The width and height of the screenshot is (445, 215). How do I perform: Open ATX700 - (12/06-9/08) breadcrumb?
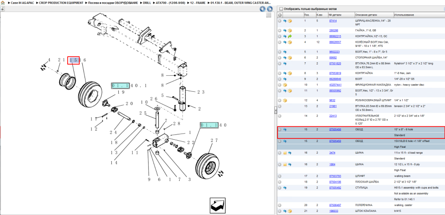click(x=171, y=3)
